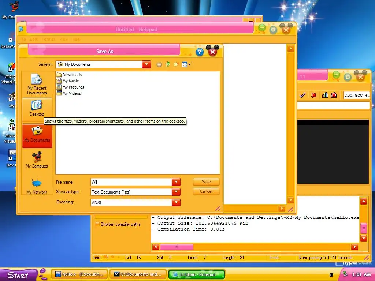The height and width of the screenshot is (281, 375).
Task: Open the Downloads folder
Action: point(69,75)
